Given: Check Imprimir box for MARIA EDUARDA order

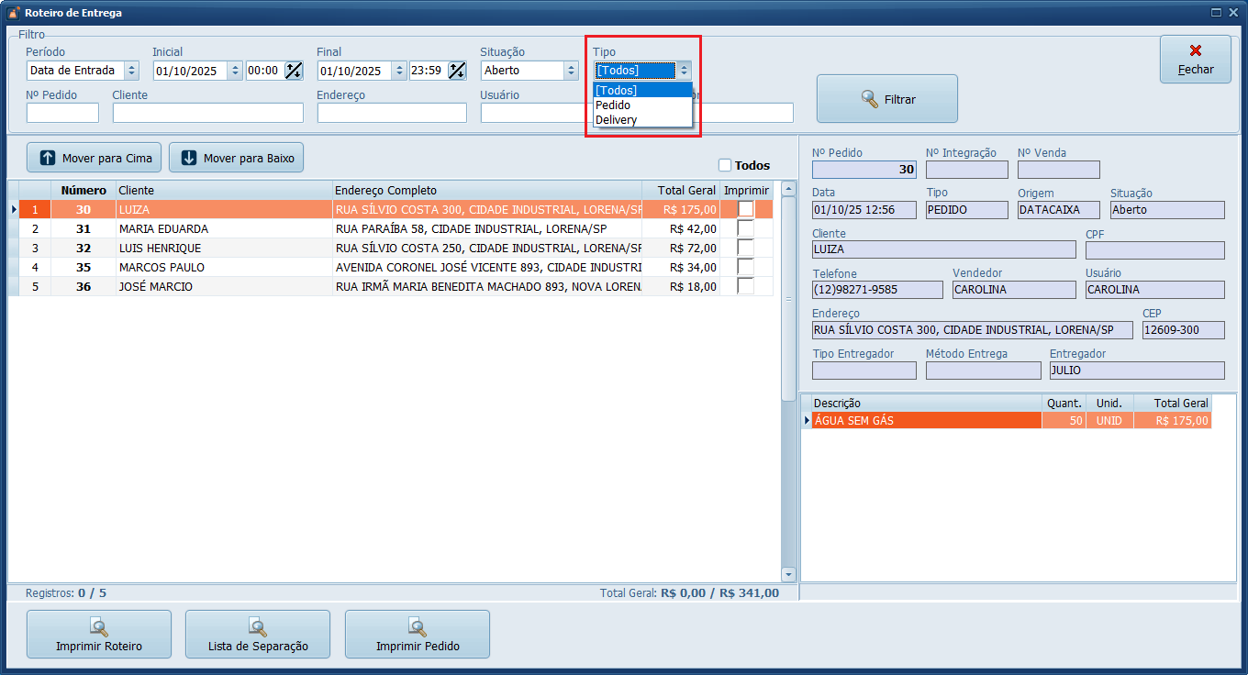Looking at the screenshot, I should pos(745,228).
